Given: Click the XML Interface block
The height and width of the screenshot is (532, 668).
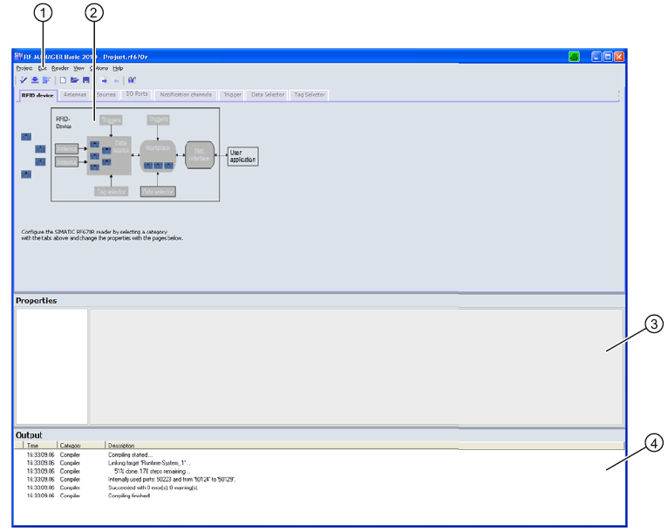Looking at the screenshot, I should pyautogui.click(x=200, y=155).
